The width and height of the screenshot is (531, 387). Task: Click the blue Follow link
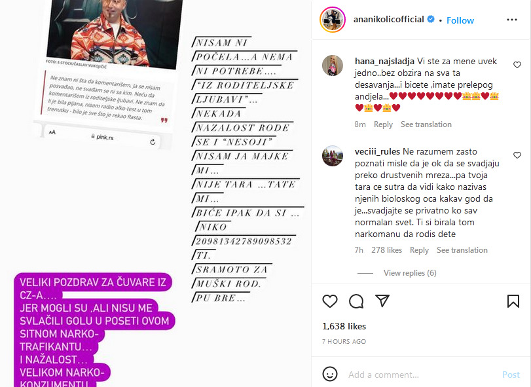[460, 20]
